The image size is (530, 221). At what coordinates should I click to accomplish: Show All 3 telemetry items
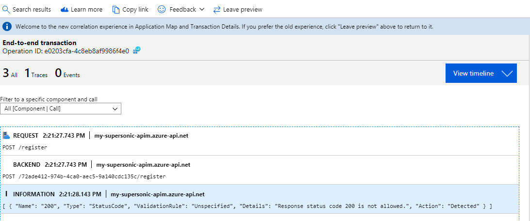coord(10,74)
